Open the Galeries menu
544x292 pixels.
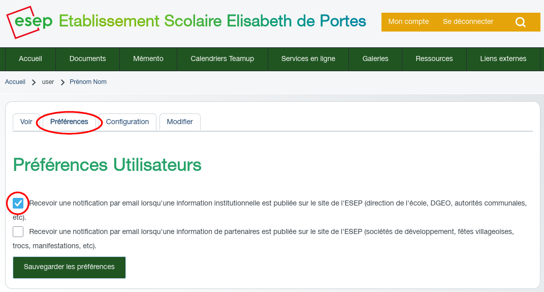(375, 59)
